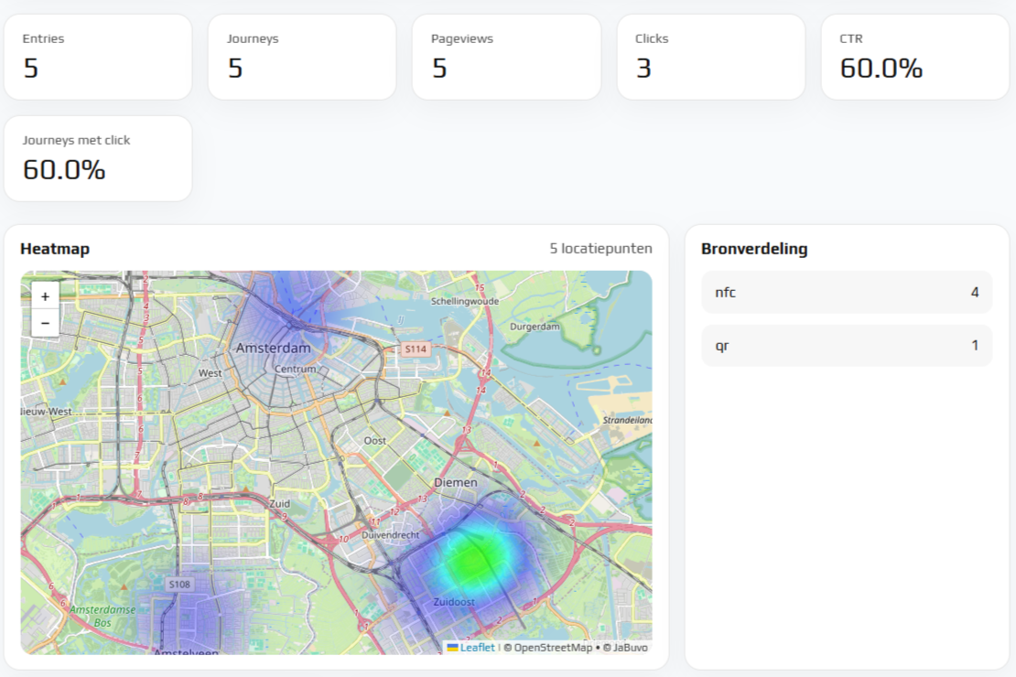Screen dimensions: 1016x677
Task: Click the Heatmap heading
Action: (55, 249)
